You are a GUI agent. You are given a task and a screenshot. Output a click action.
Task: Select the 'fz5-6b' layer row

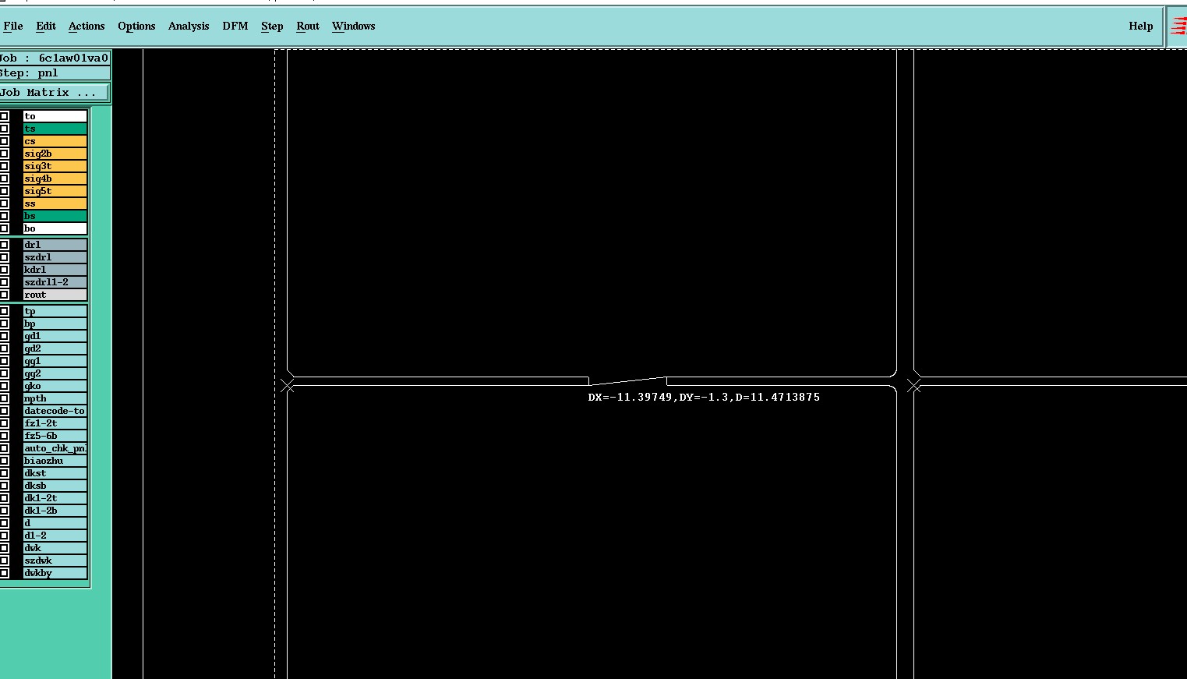tap(55, 436)
